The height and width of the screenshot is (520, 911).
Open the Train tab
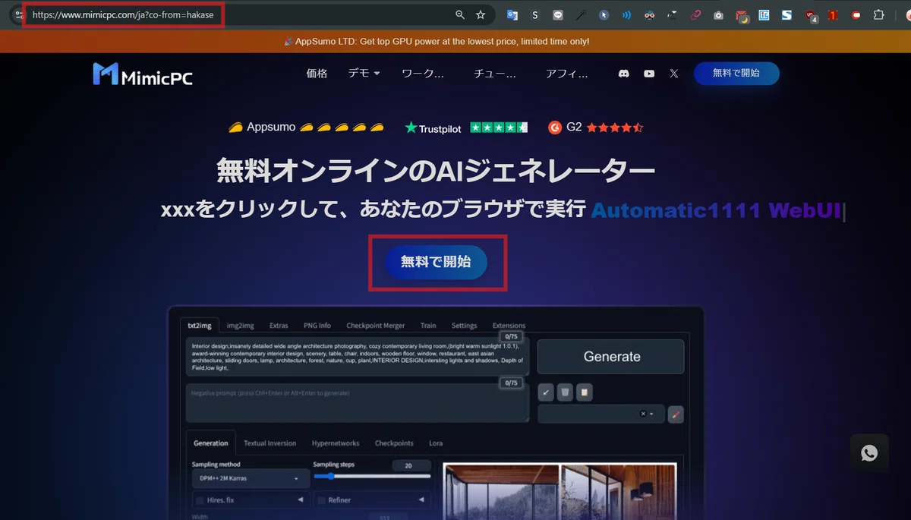coord(428,326)
